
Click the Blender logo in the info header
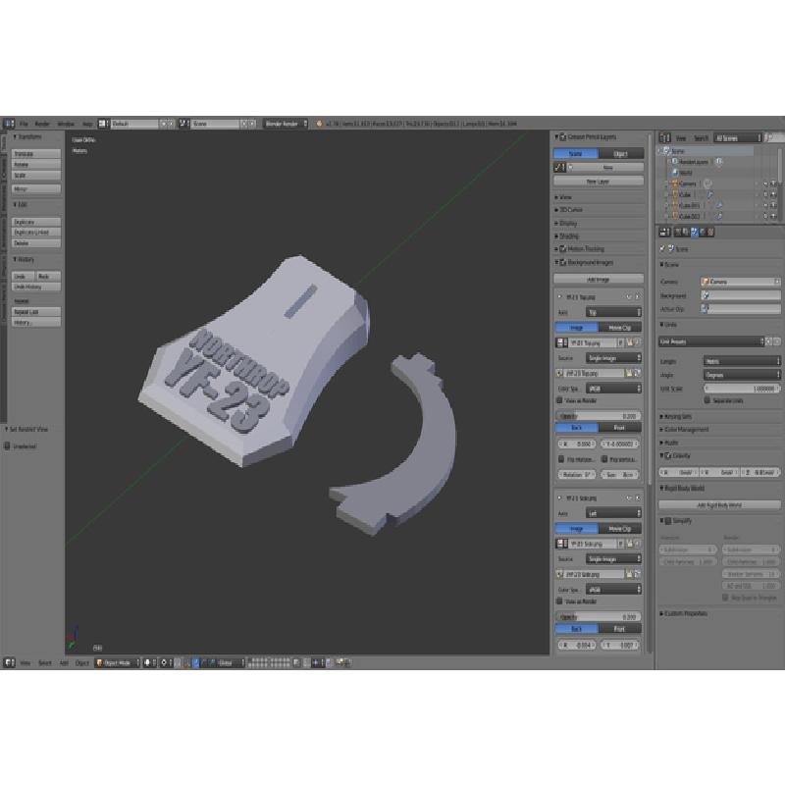319,124
